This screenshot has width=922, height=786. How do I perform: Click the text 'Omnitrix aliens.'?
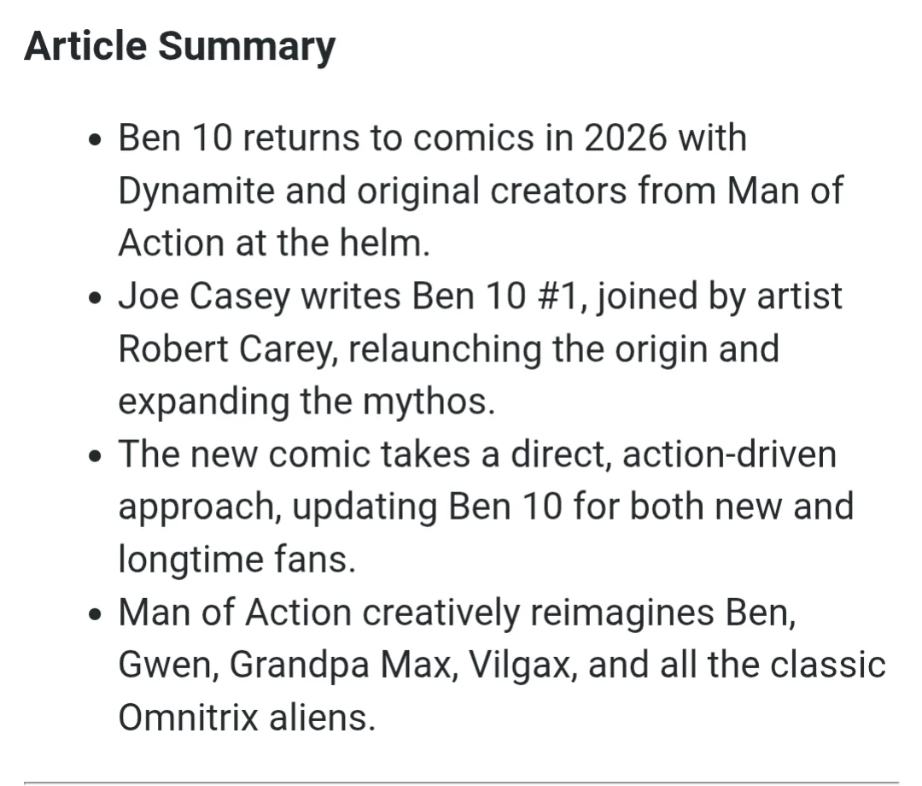coord(247,719)
